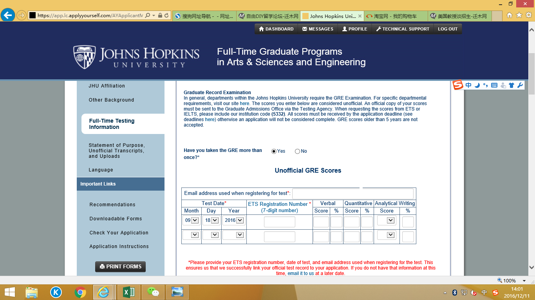The height and width of the screenshot is (300, 535).
Task: Open the first row Day dropdown showing 18
Action: 211,220
